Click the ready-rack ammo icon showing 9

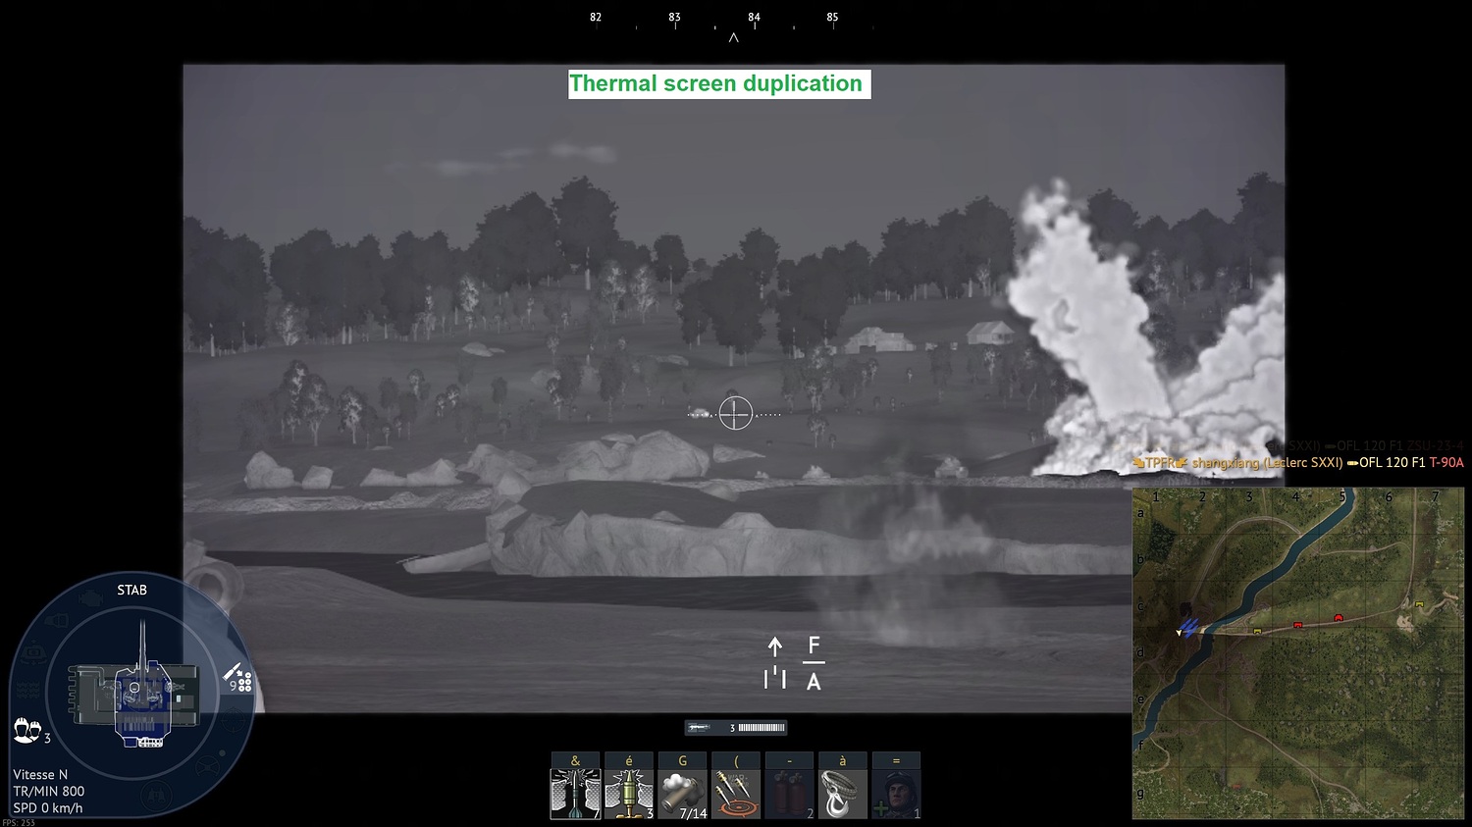pyautogui.click(x=237, y=678)
